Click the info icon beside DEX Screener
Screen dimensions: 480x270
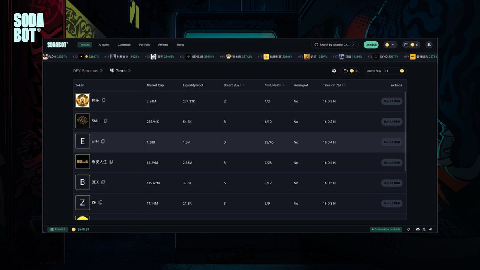(x=101, y=71)
